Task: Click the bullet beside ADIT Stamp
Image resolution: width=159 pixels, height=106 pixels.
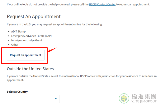Action: [9, 32]
